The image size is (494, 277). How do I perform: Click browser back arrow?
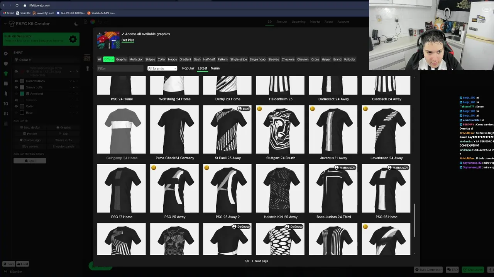pos(4,5)
